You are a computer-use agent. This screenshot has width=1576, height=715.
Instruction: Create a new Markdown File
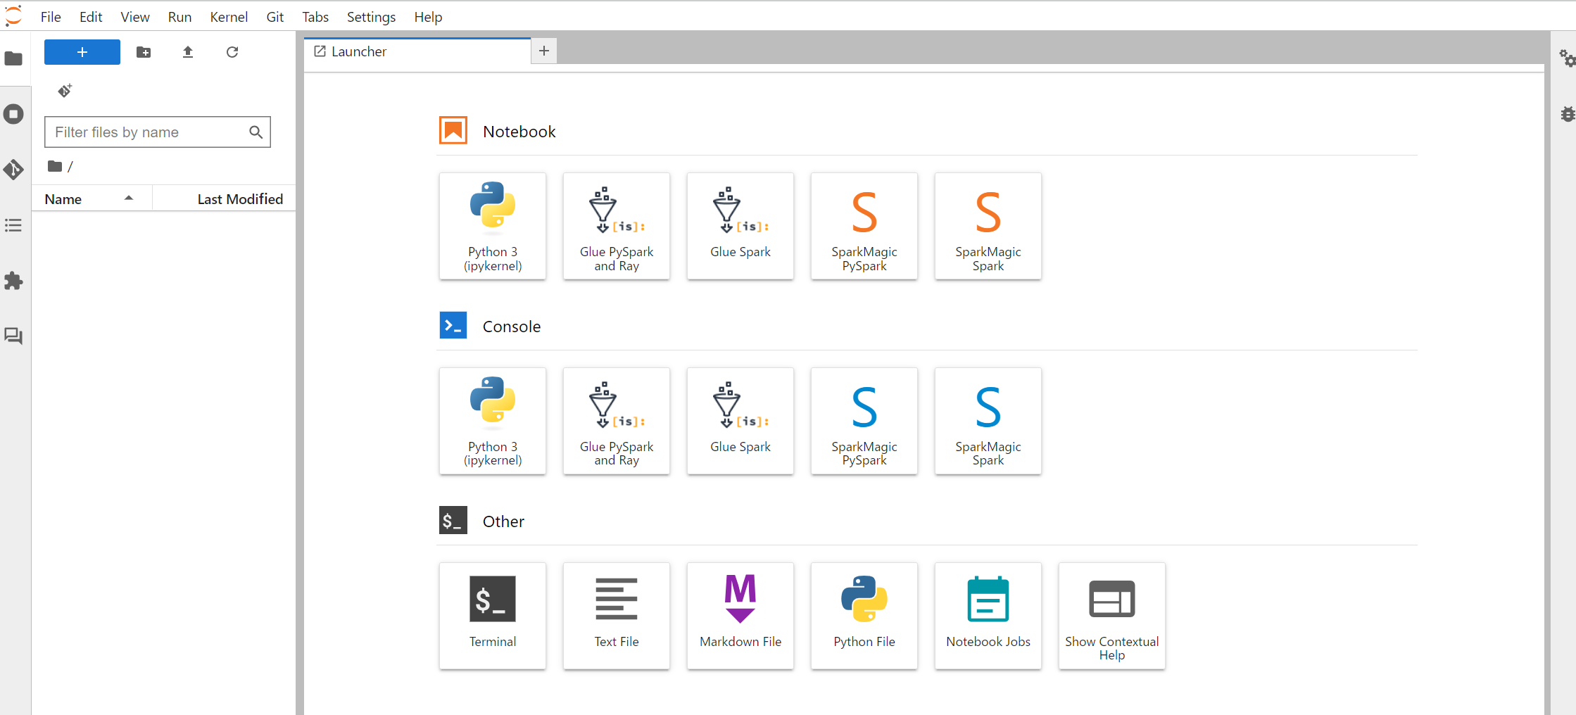(740, 616)
